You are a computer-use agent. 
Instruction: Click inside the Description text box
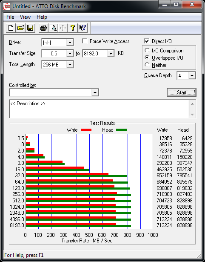pos(100,109)
